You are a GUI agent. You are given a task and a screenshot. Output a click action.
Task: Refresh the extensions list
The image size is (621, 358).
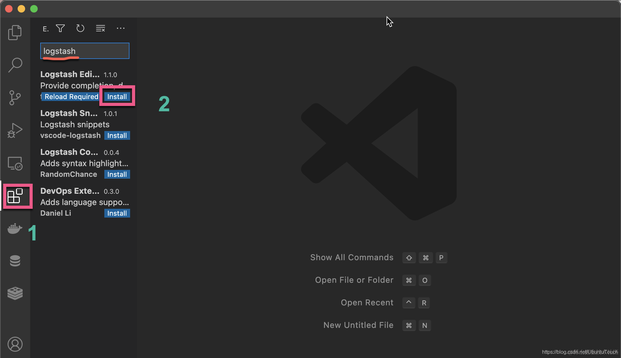80,29
